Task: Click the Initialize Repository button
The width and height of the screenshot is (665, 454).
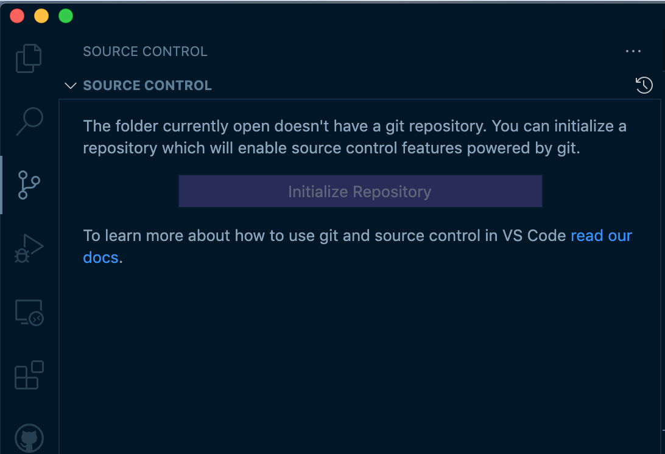Action: (360, 190)
